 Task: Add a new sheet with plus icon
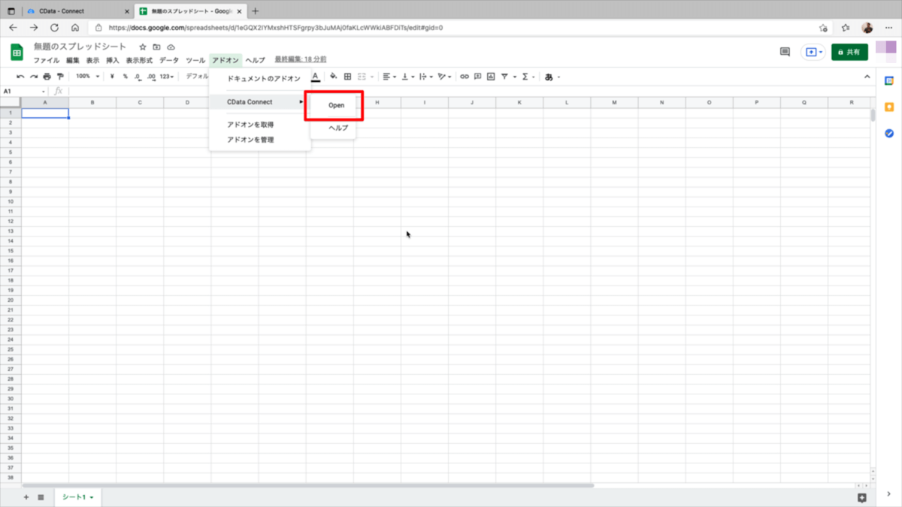(x=26, y=497)
